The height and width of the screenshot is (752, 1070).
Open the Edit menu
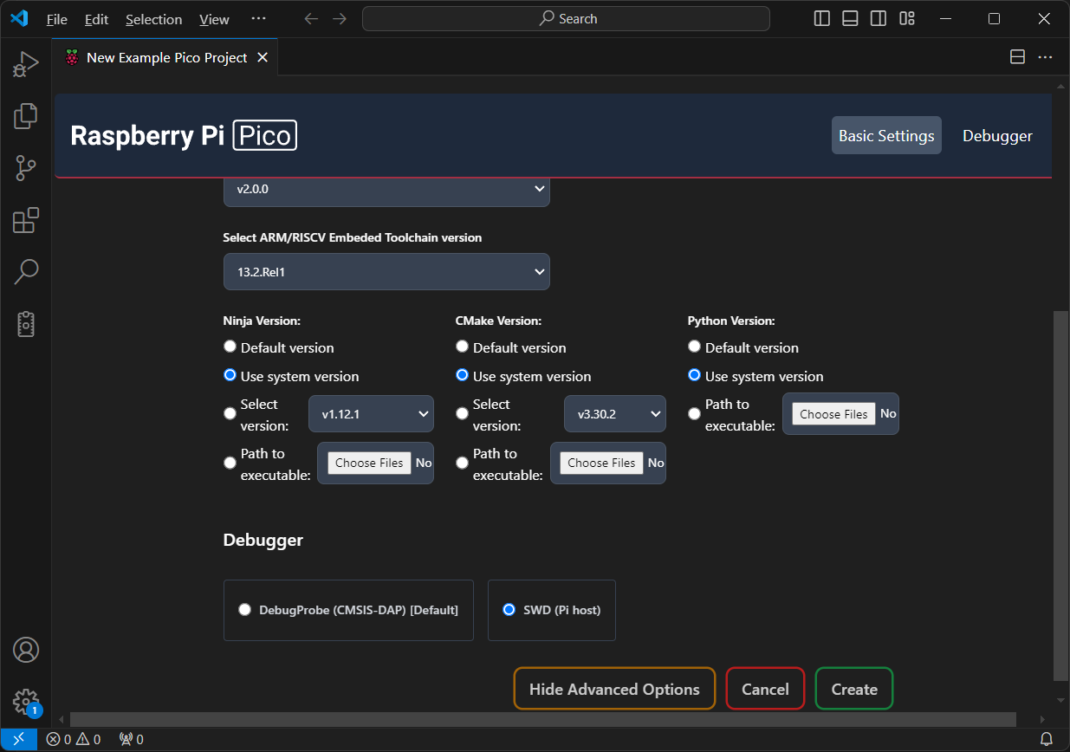click(96, 19)
